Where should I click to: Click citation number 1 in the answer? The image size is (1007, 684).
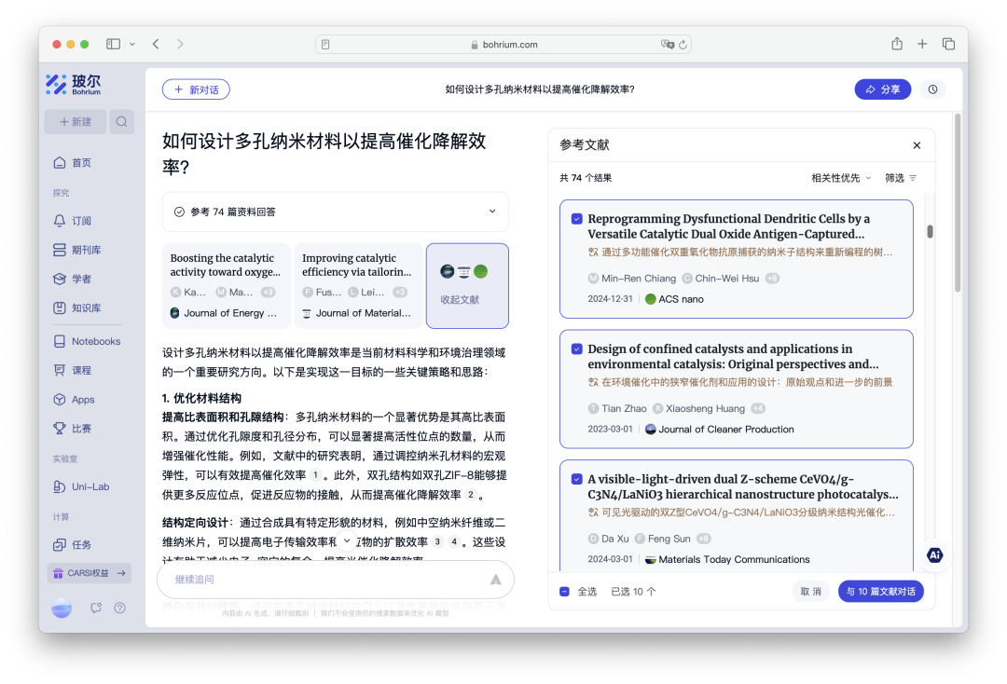pos(315,475)
